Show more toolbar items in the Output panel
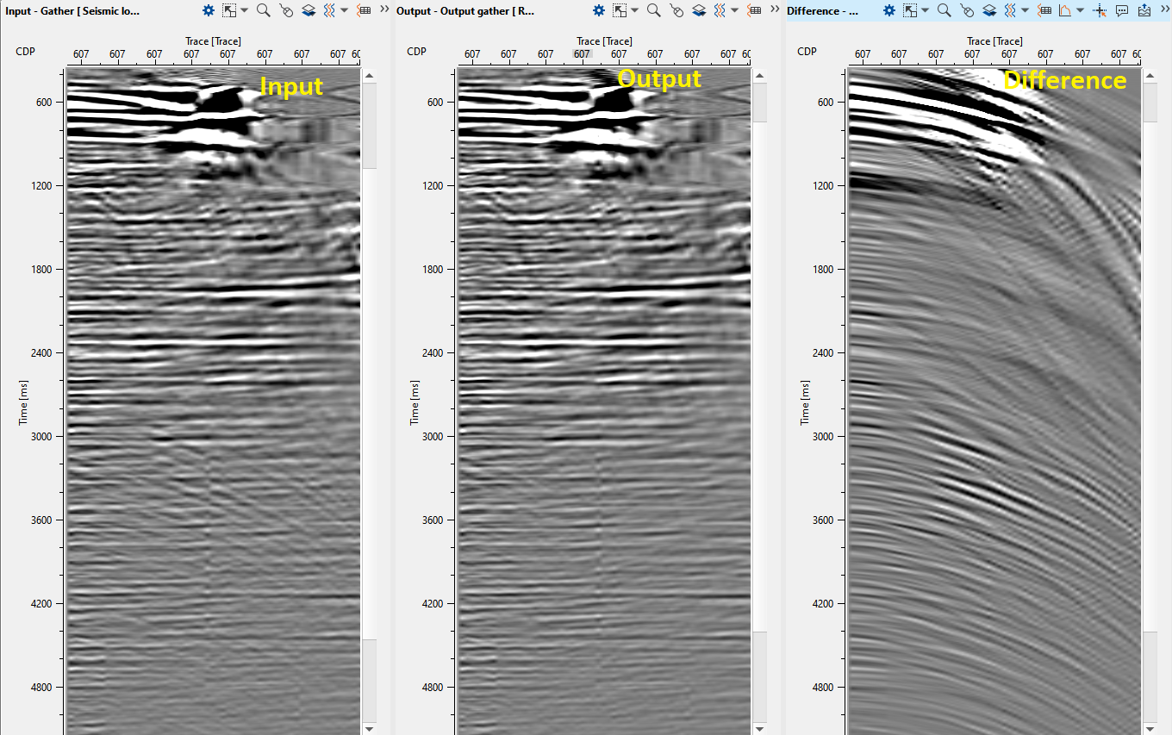This screenshot has width=1172, height=735. click(775, 9)
